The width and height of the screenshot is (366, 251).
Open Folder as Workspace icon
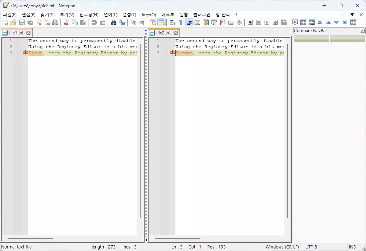(x=231, y=22)
